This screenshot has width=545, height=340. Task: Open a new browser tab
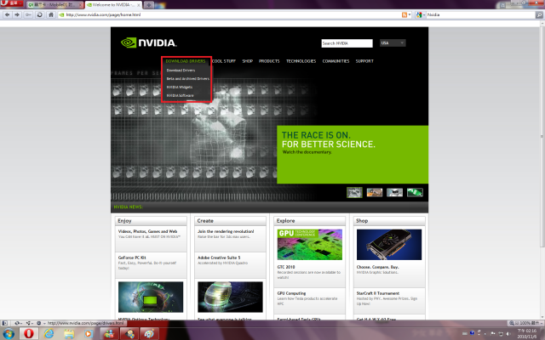(x=148, y=5)
